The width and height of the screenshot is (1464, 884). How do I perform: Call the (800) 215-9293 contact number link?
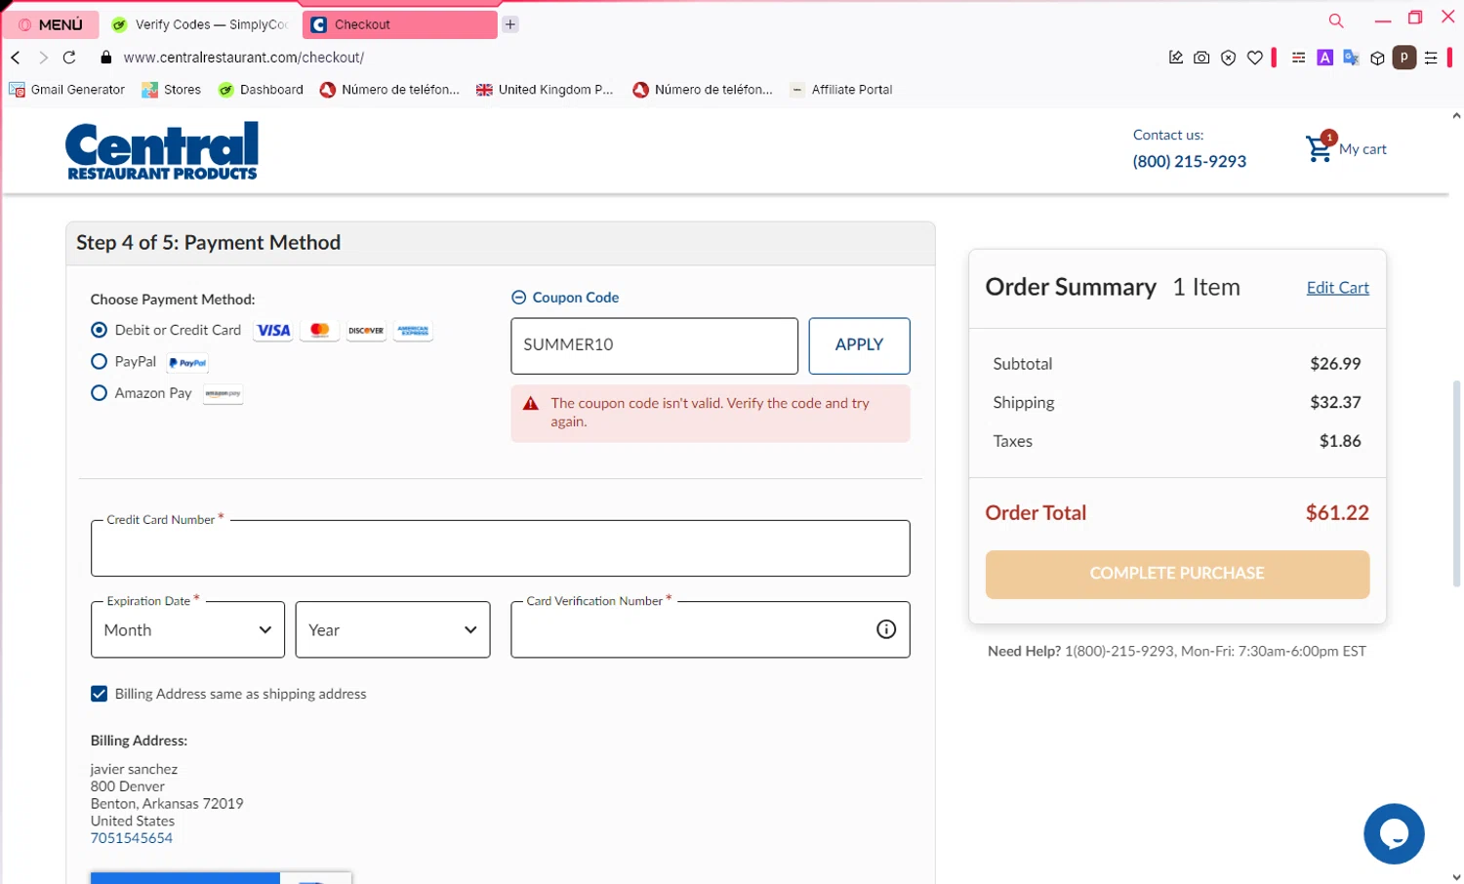[1189, 162]
